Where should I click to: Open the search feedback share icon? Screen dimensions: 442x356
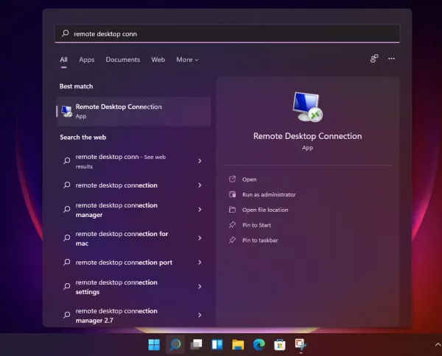click(374, 59)
